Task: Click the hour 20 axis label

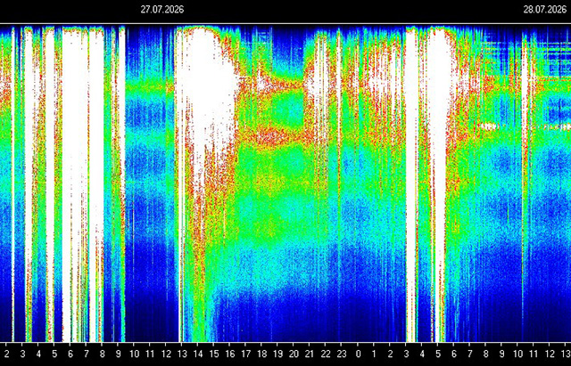Action: pyautogui.click(x=294, y=354)
